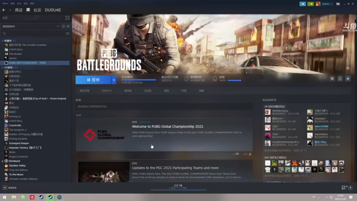Switch to Big Picture mode icon

[x=338, y=4]
